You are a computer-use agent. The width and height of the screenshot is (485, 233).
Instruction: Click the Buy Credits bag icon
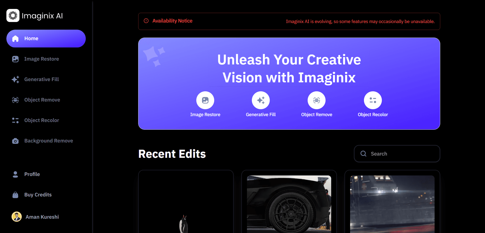tap(15, 195)
